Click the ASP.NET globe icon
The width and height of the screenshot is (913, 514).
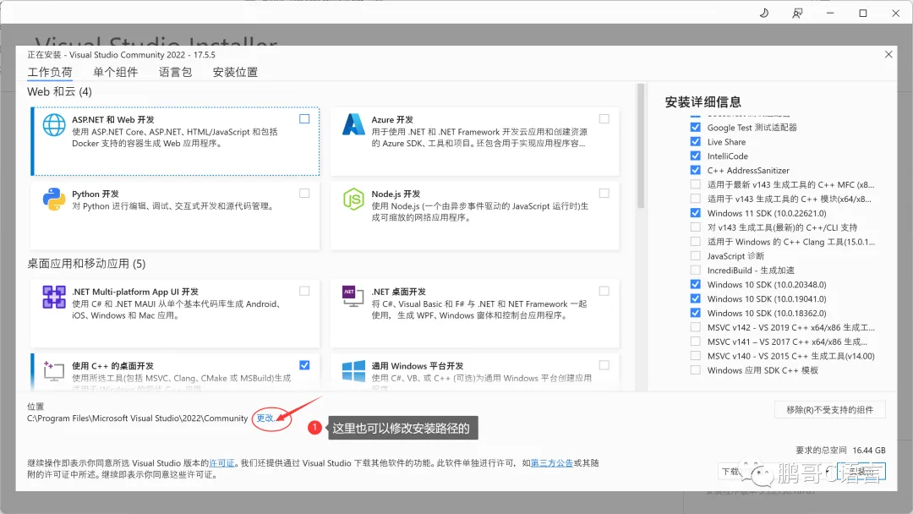[53, 125]
